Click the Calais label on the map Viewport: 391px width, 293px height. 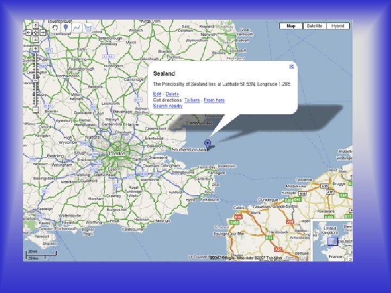(238, 207)
